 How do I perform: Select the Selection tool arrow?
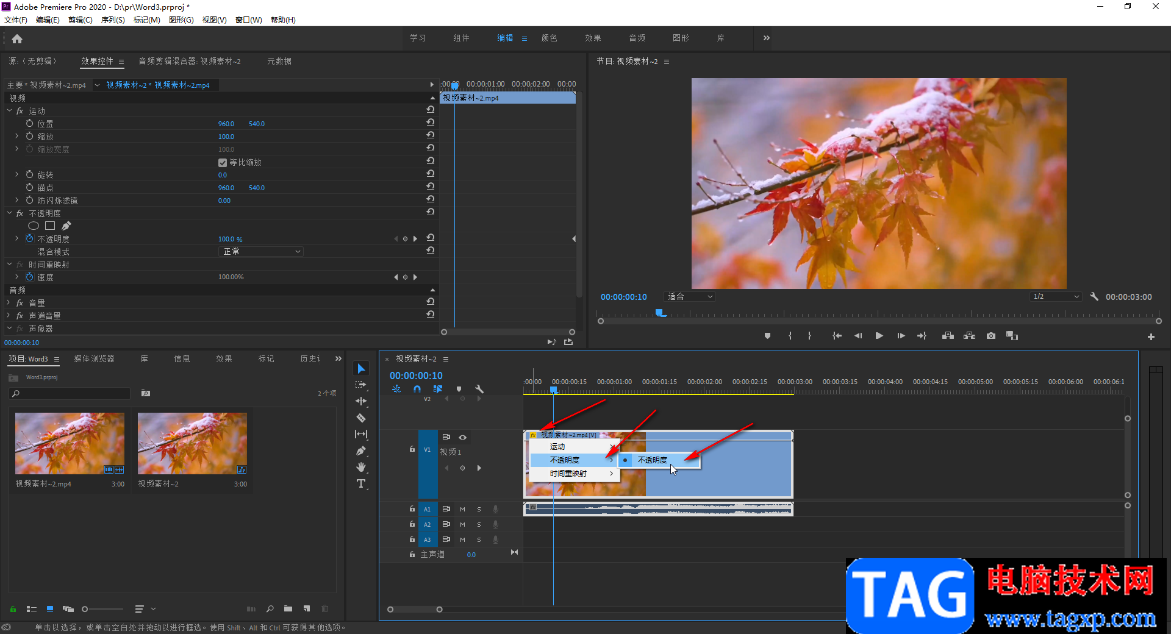click(361, 368)
